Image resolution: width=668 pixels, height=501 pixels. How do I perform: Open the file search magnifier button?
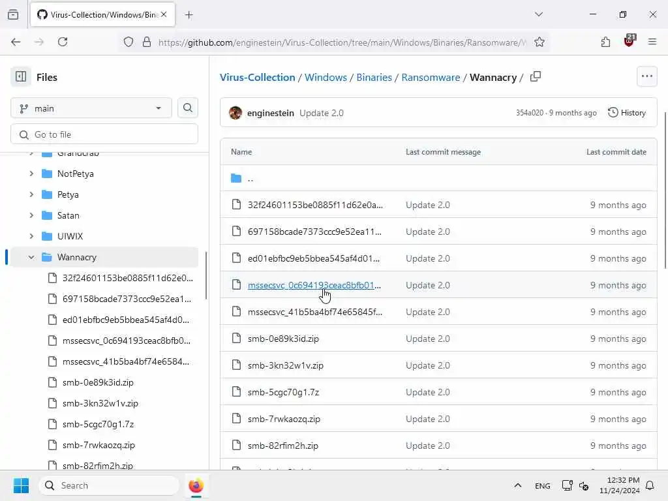[x=187, y=108]
